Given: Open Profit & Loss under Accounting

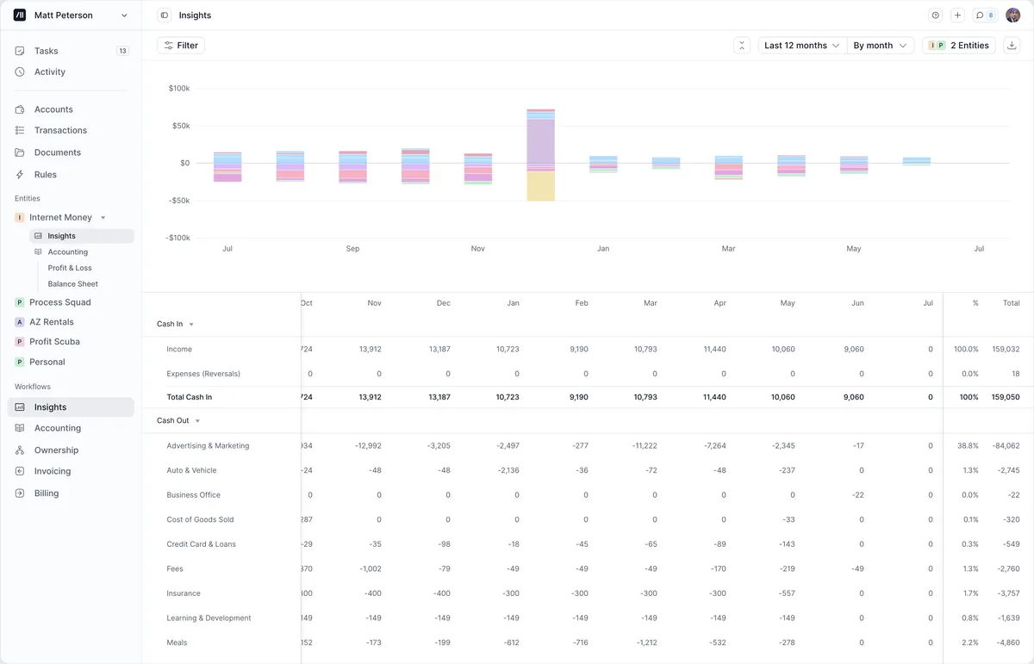Looking at the screenshot, I should pyautogui.click(x=70, y=268).
